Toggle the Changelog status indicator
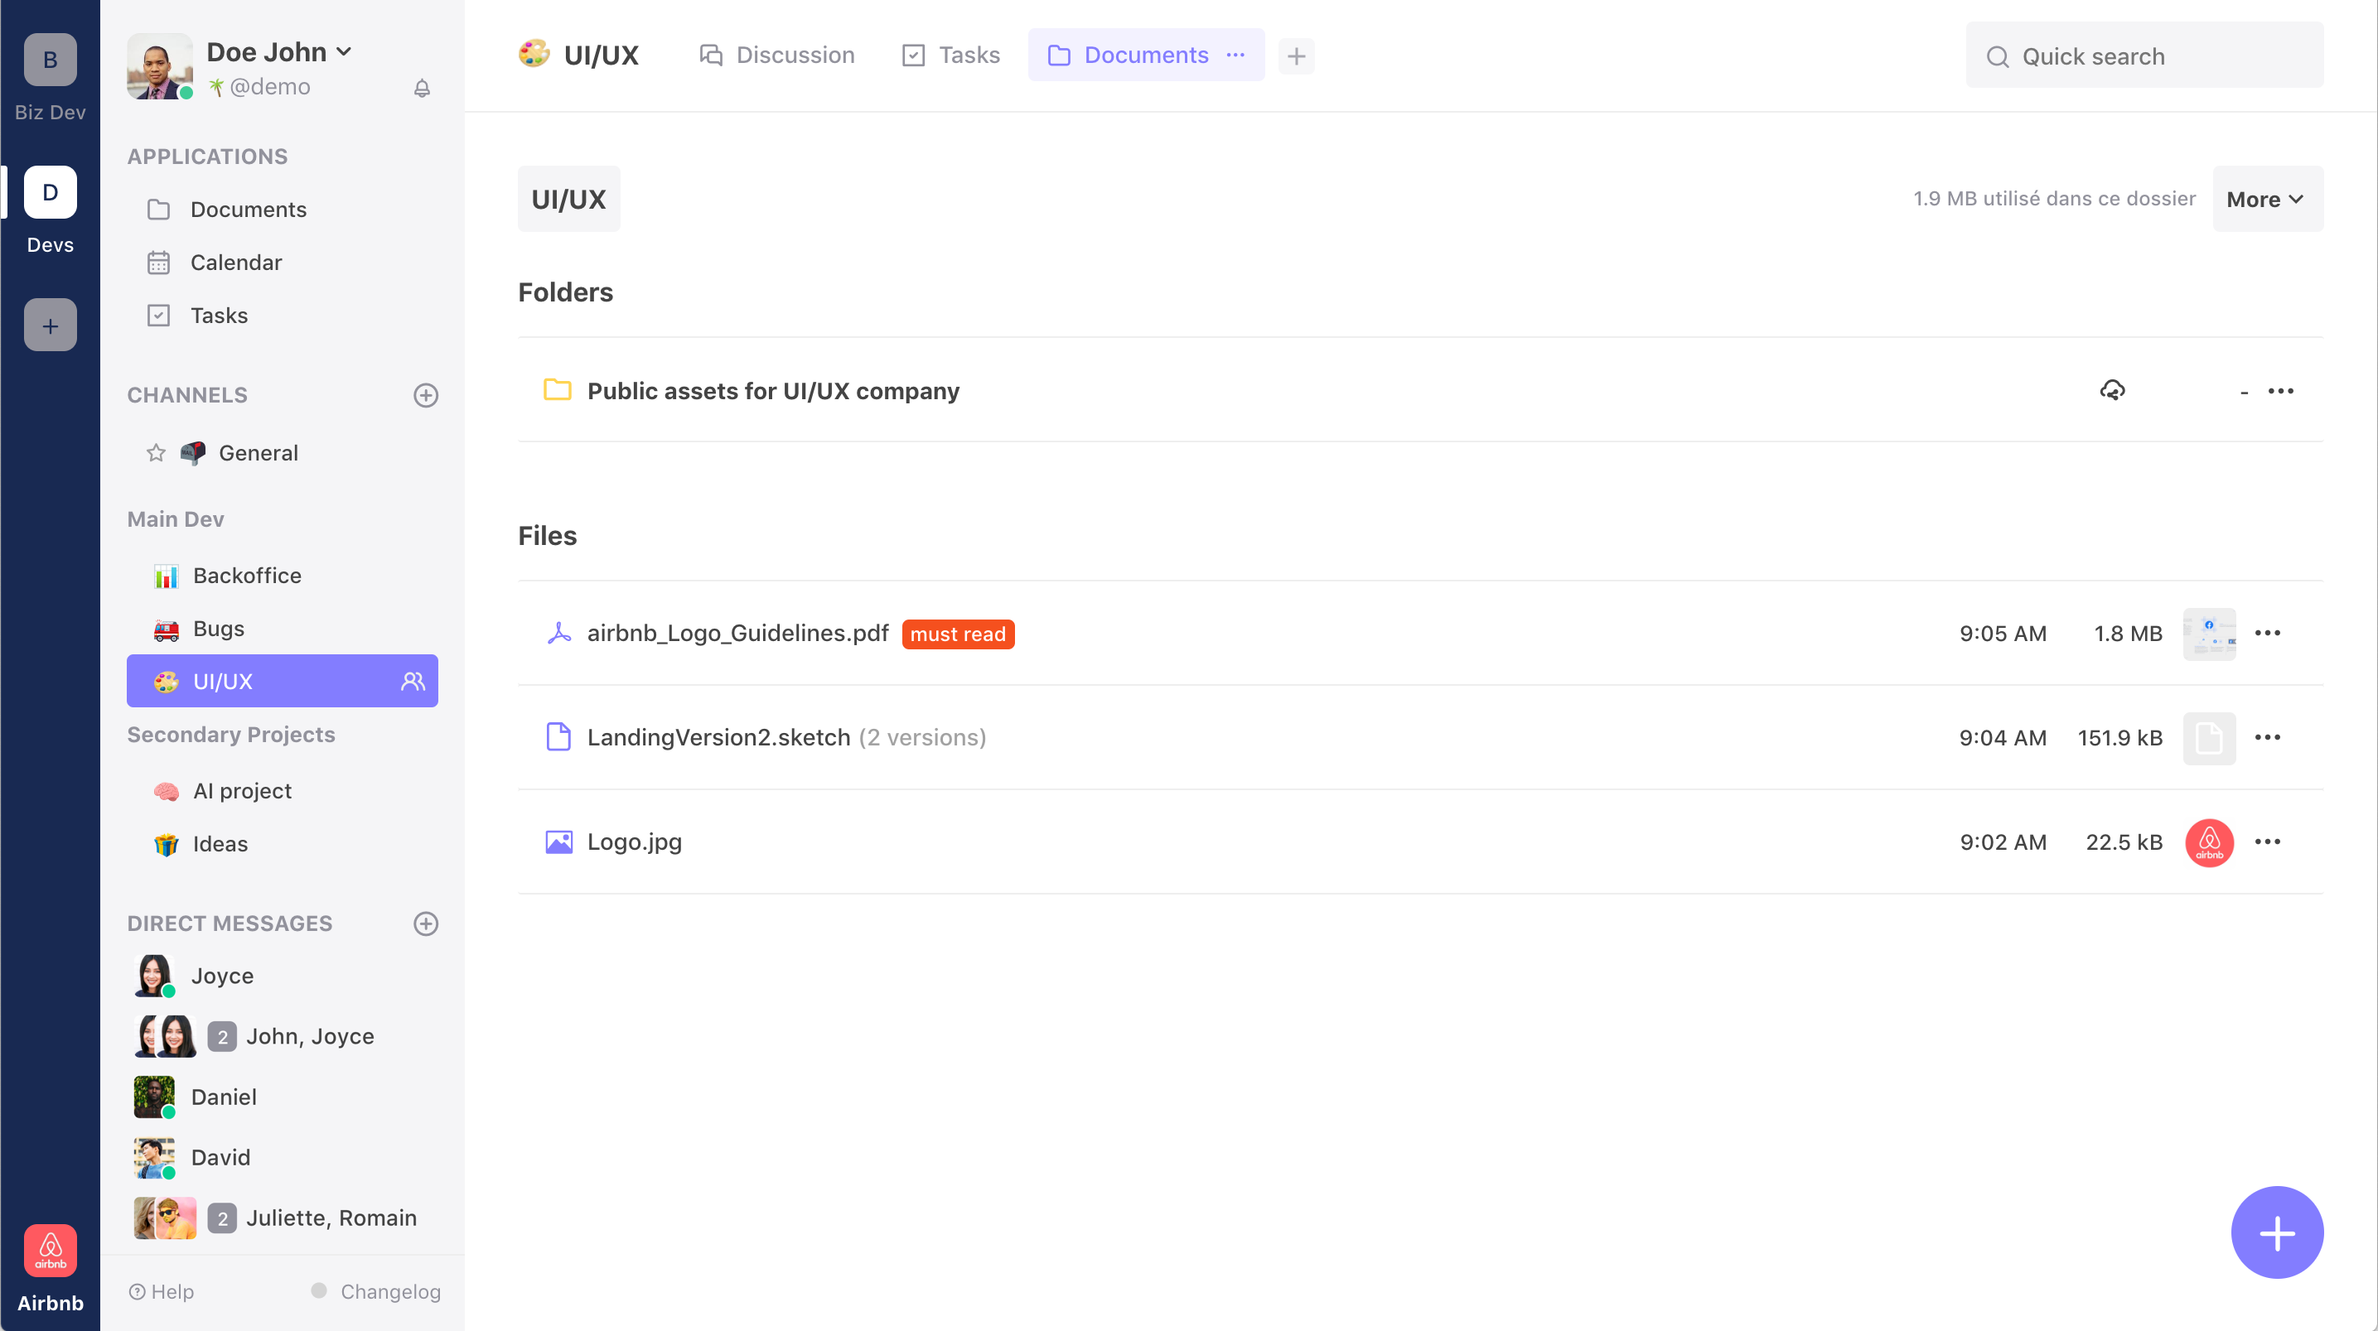This screenshot has height=1331, width=2378. point(319,1291)
